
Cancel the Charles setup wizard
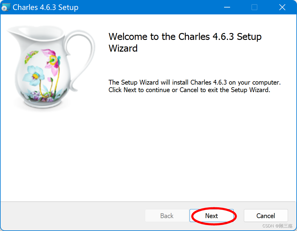coord(266,216)
